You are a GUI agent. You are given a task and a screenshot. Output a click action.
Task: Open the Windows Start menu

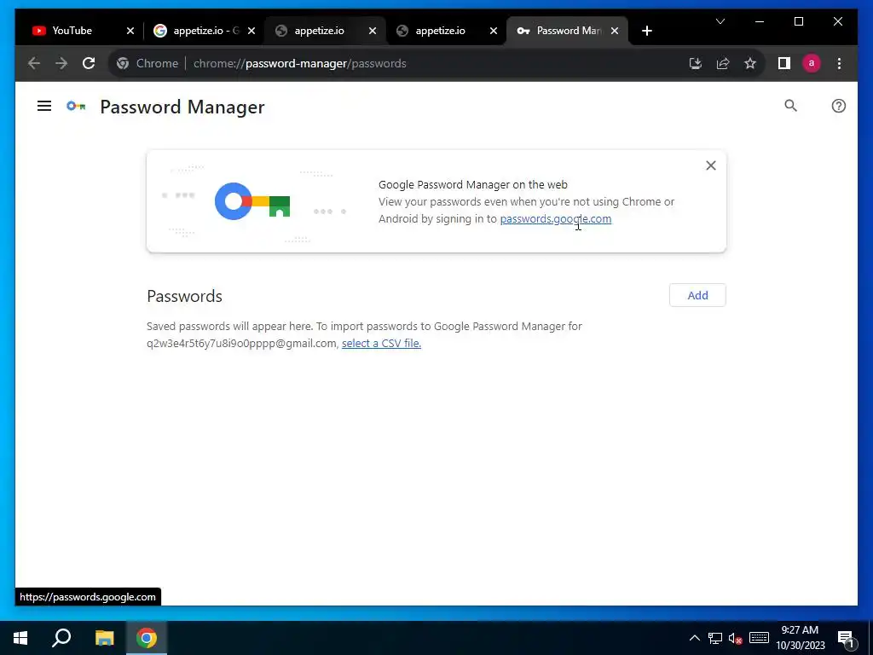(x=20, y=638)
